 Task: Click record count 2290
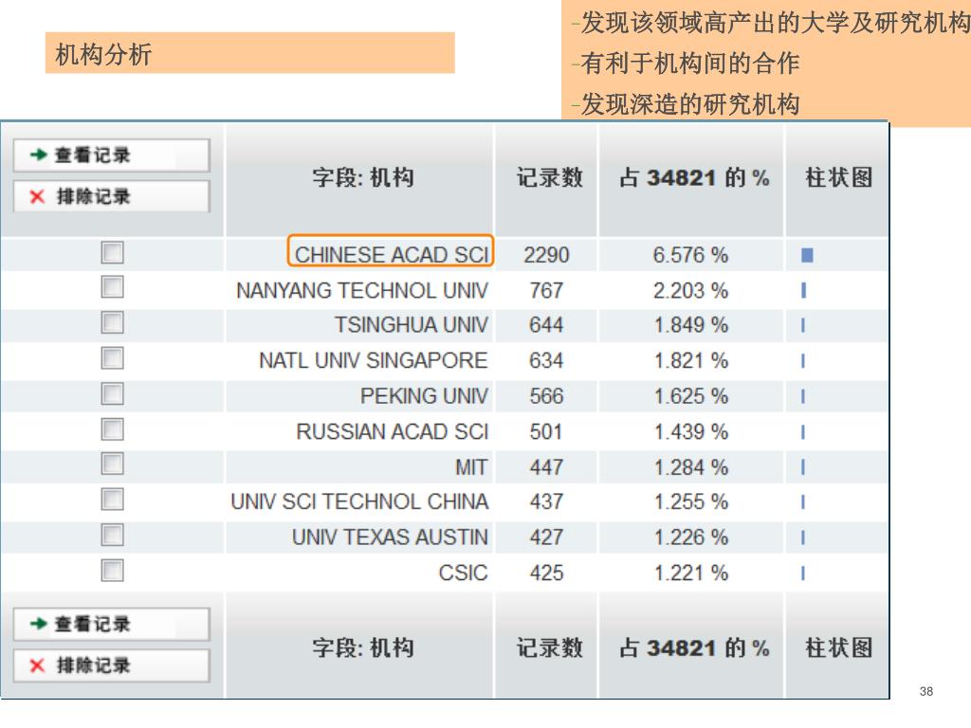[546, 254]
